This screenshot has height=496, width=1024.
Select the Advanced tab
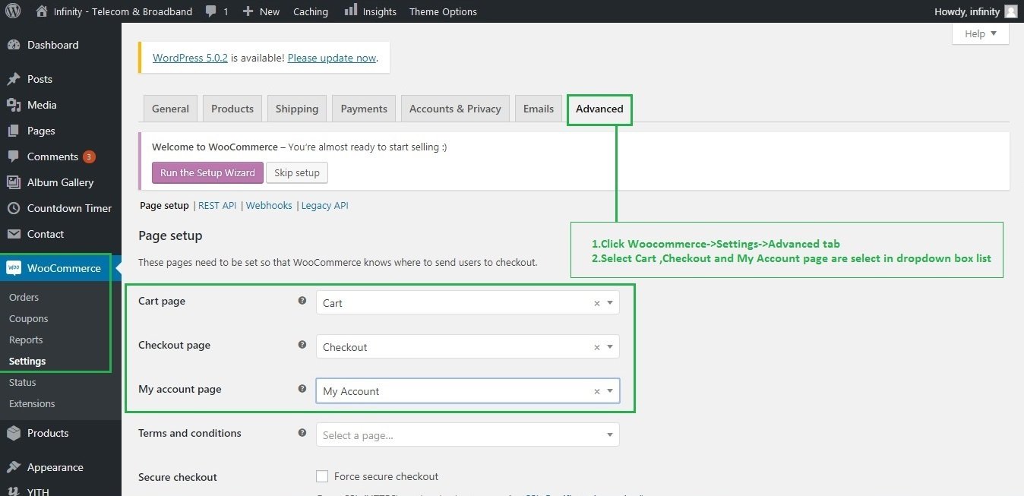tap(599, 109)
